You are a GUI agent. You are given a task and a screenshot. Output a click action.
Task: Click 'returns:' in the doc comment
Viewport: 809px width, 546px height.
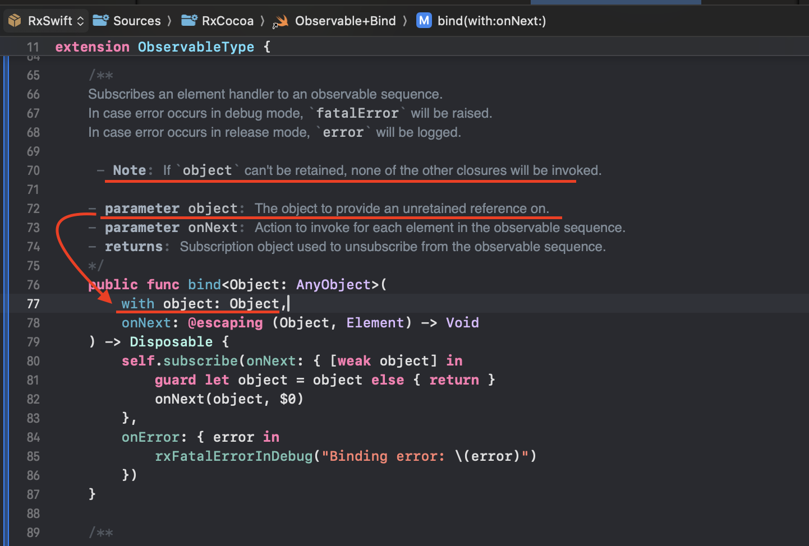[x=137, y=247]
